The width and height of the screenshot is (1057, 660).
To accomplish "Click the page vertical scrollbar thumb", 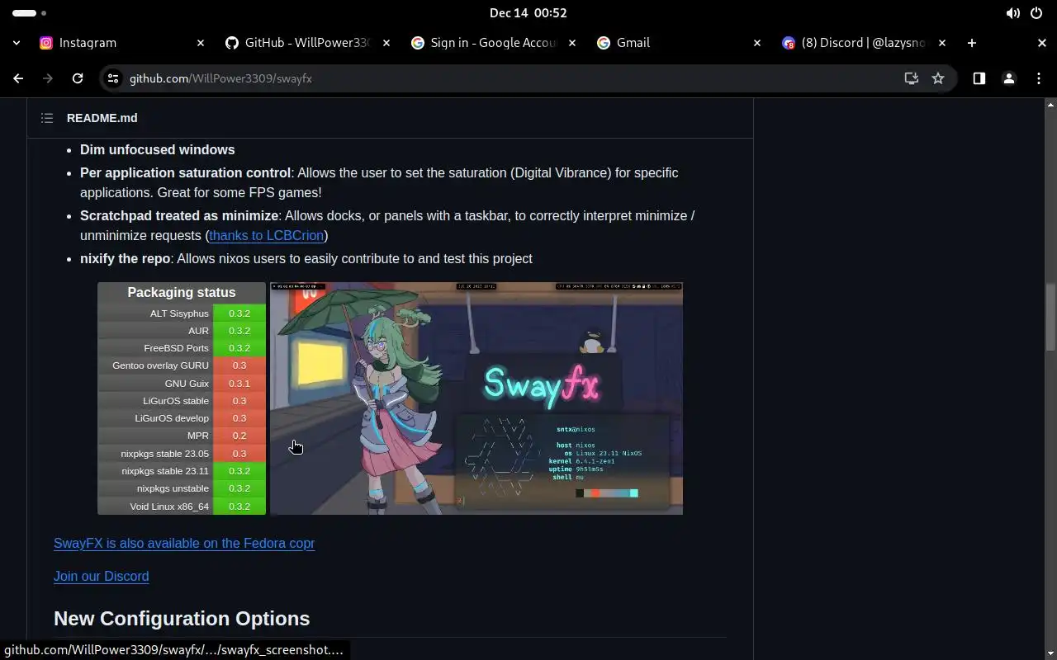I will coord(1050,317).
